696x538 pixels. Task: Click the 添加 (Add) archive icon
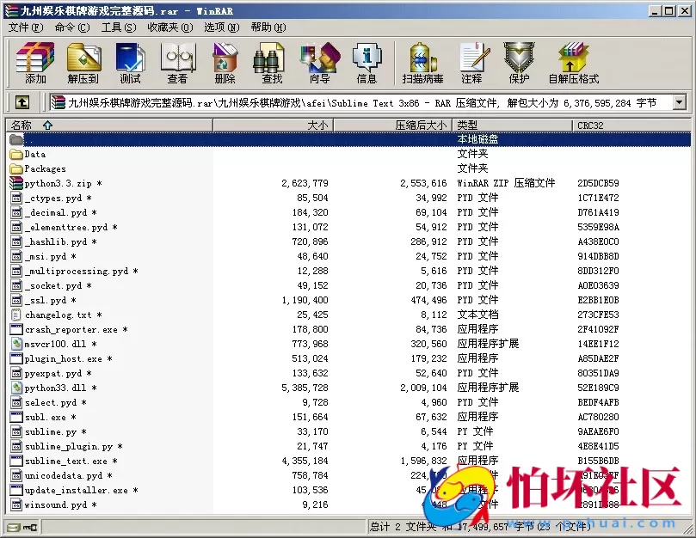34,60
